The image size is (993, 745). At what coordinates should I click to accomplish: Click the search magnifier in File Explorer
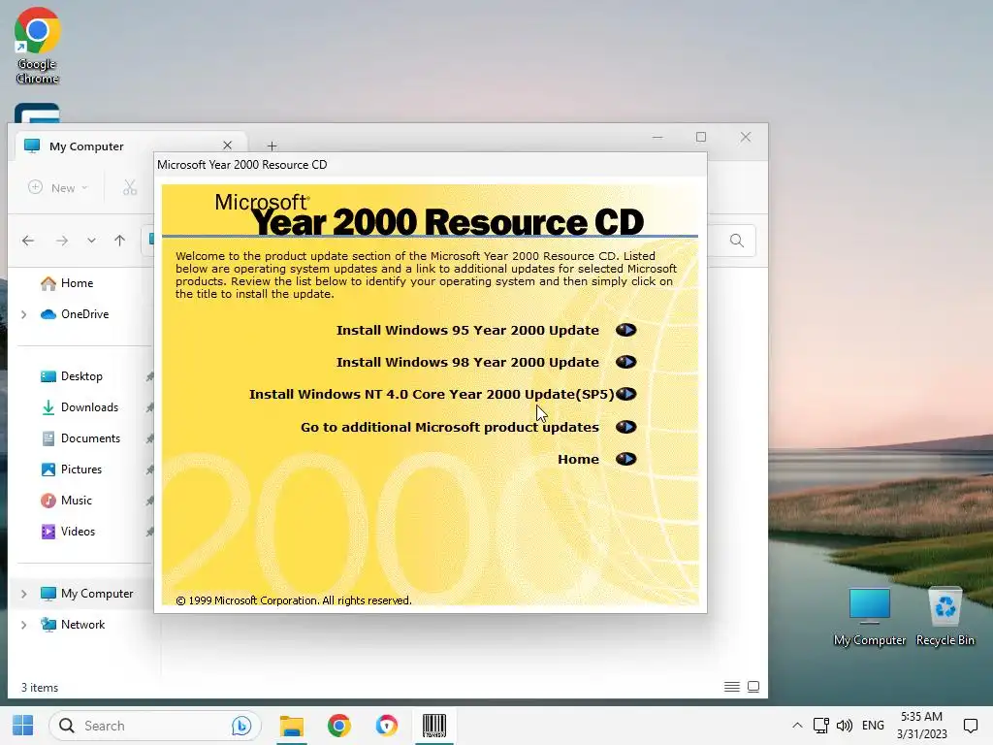(737, 241)
